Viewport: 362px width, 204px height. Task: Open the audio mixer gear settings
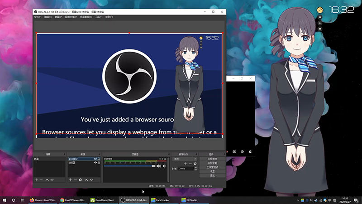(x=164, y=166)
